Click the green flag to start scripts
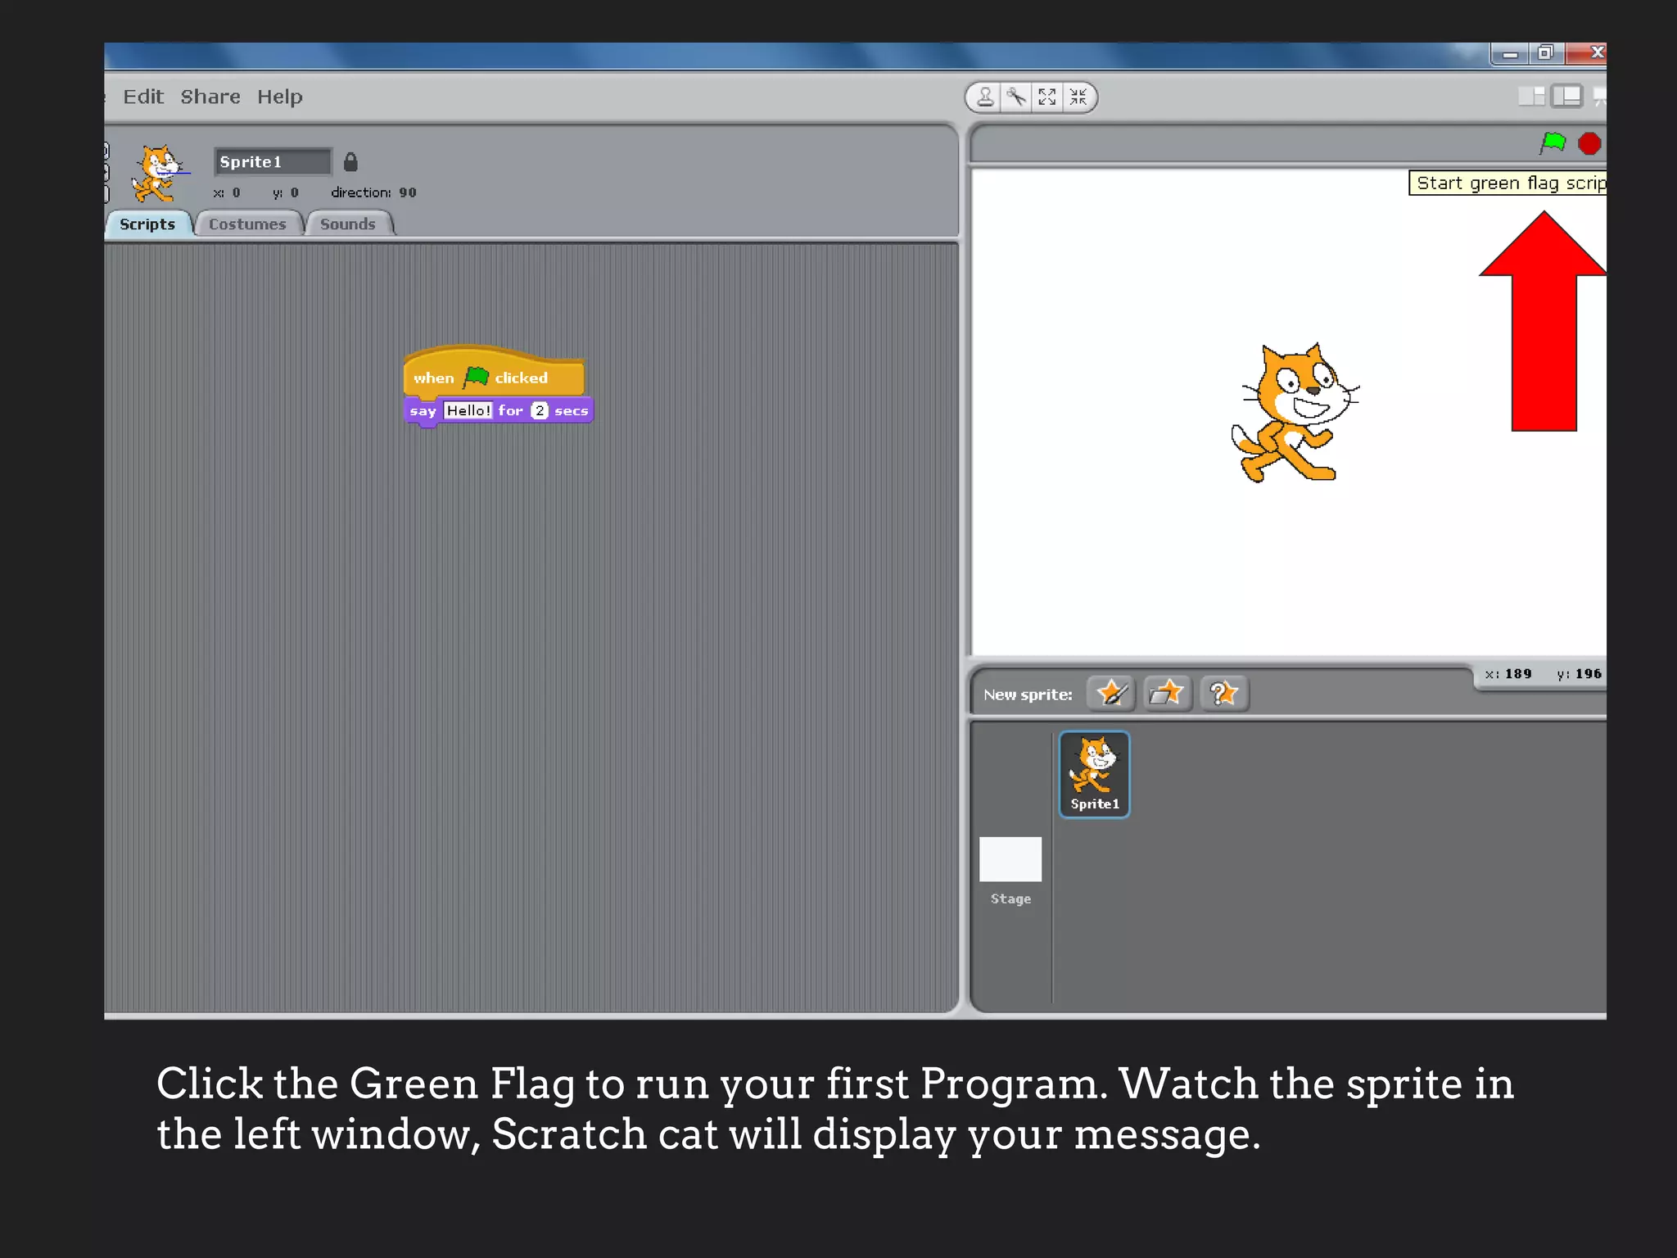 [x=1553, y=143]
